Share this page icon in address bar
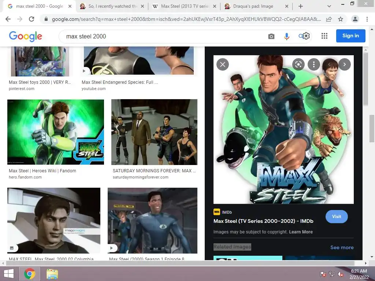This screenshot has width=375, height=281. (x=329, y=19)
